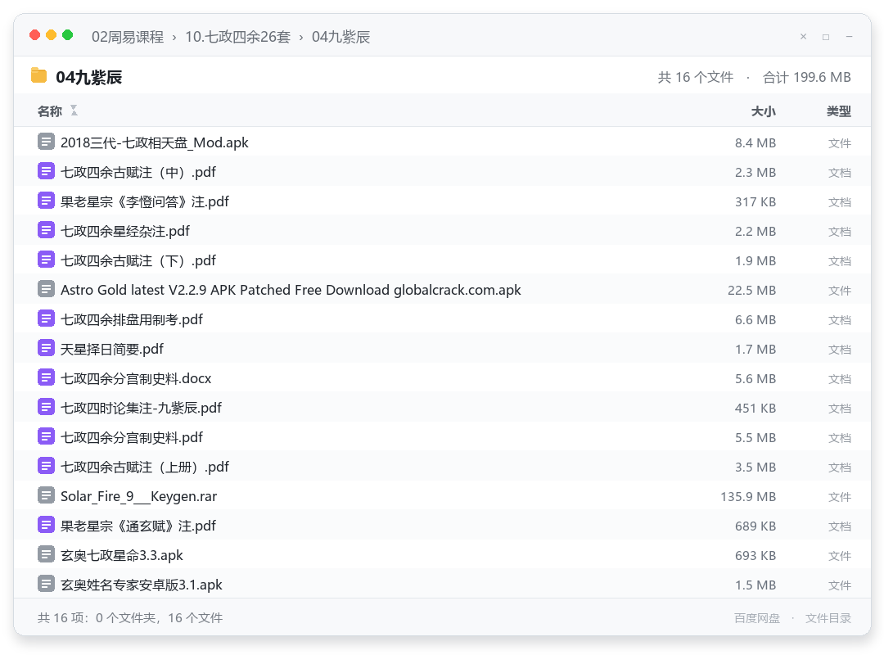Select the file name 七政四余排盘用制考.pdf
Viewport: 884px width, 655px height.
click(131, 320)
